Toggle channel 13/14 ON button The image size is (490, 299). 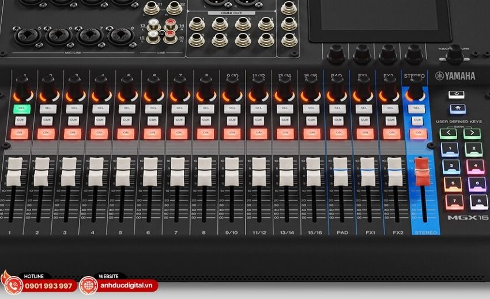tap(285, 133)
